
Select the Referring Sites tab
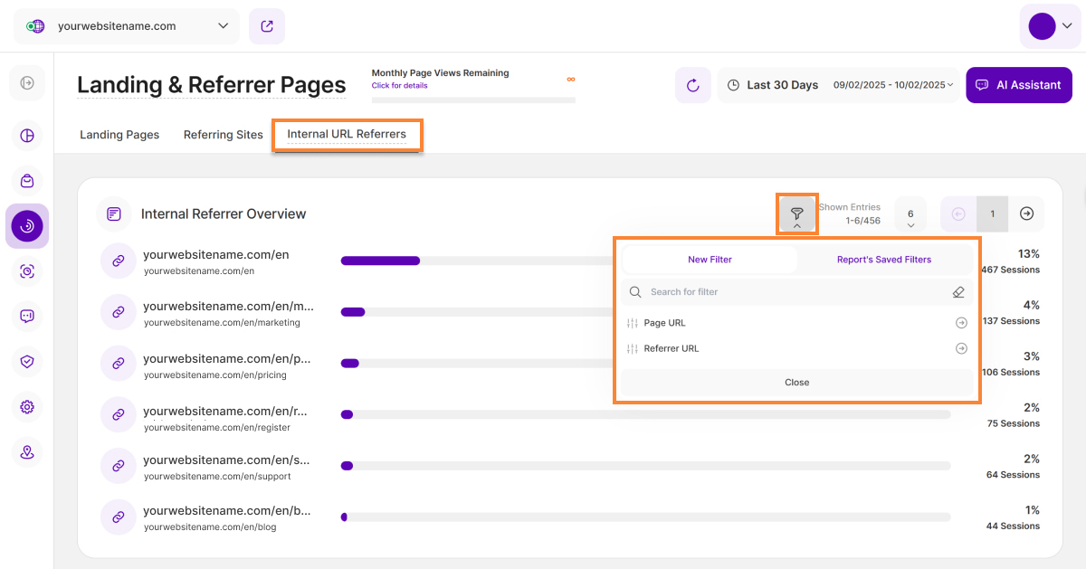(x=223, y=135)
